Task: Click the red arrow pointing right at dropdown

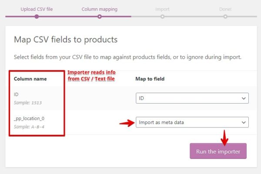Action: click(x=127, y=123)
